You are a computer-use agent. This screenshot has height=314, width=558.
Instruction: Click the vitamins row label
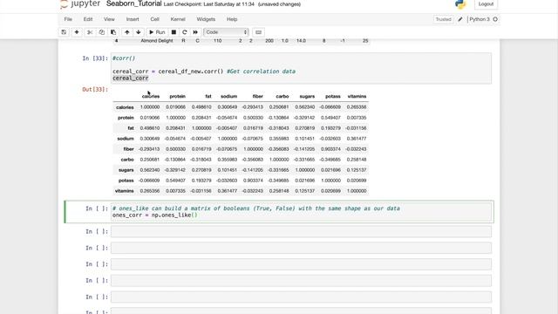[x=124, y=191]
